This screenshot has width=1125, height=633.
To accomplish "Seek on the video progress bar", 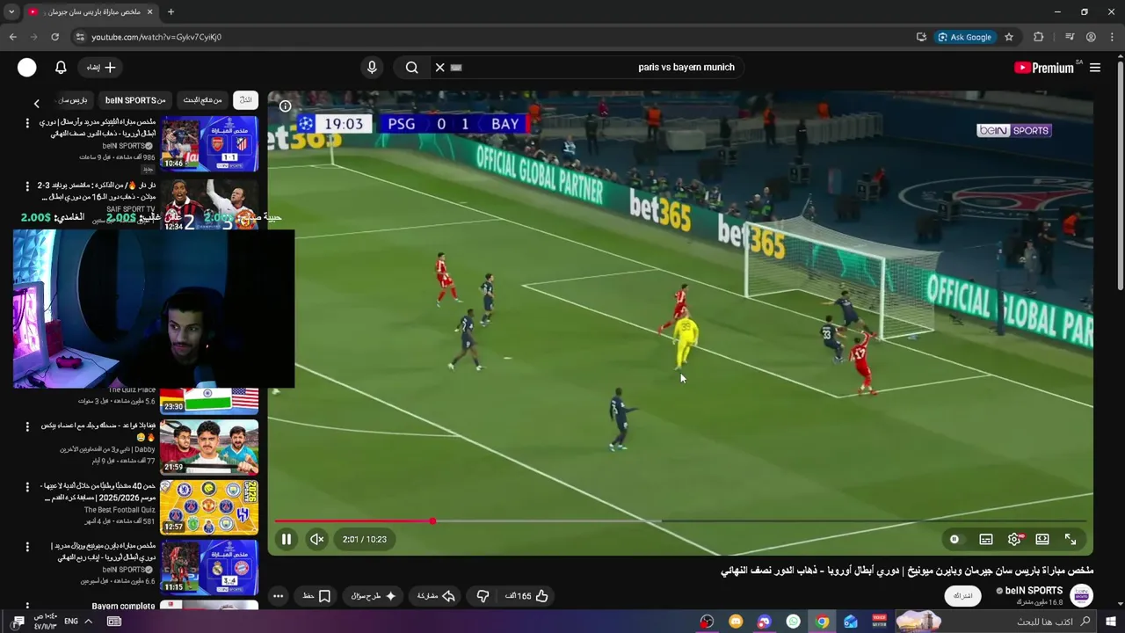I will click(x=680, y=521).
